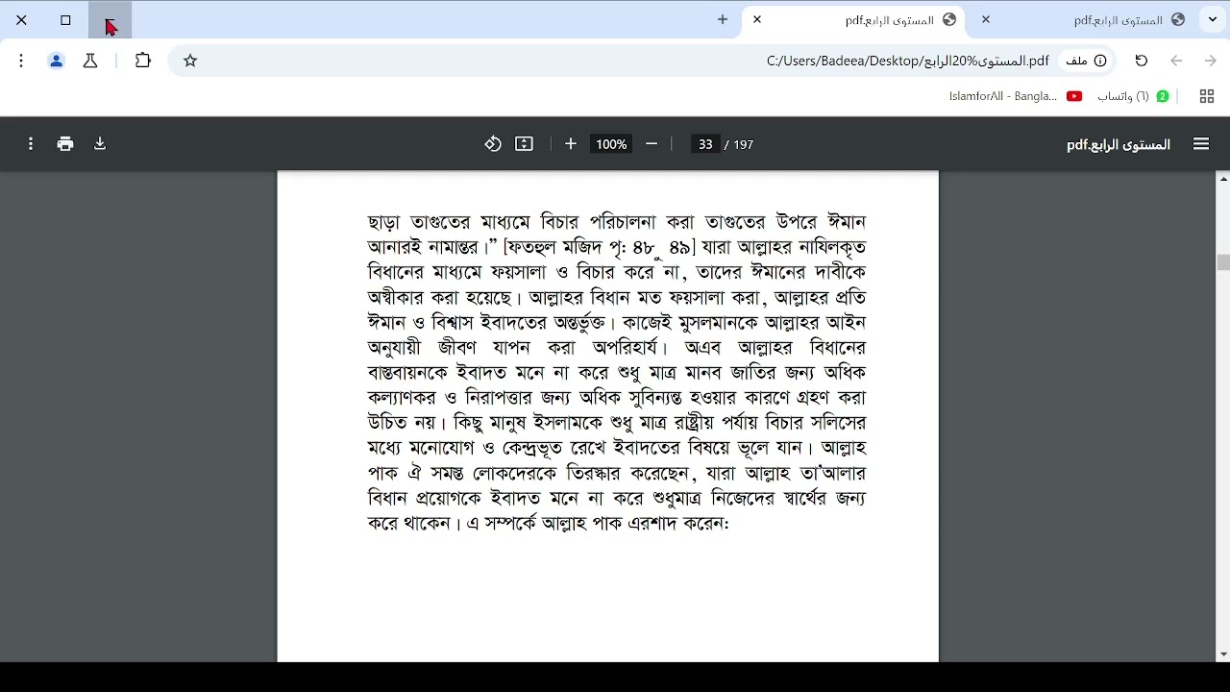The image size is (1230, 692).
Task: Click the scrollbar down arrow
Action: pos(1223,655)
